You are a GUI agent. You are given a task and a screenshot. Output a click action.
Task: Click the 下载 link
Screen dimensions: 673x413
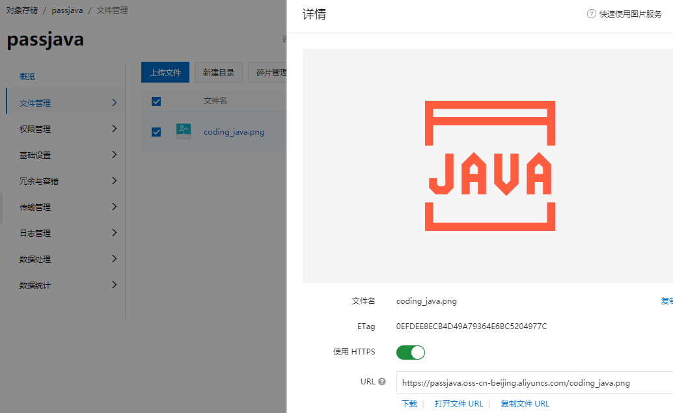(x=409, y=403)
